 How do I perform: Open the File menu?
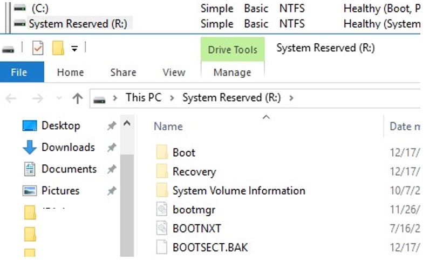point(19,72)
